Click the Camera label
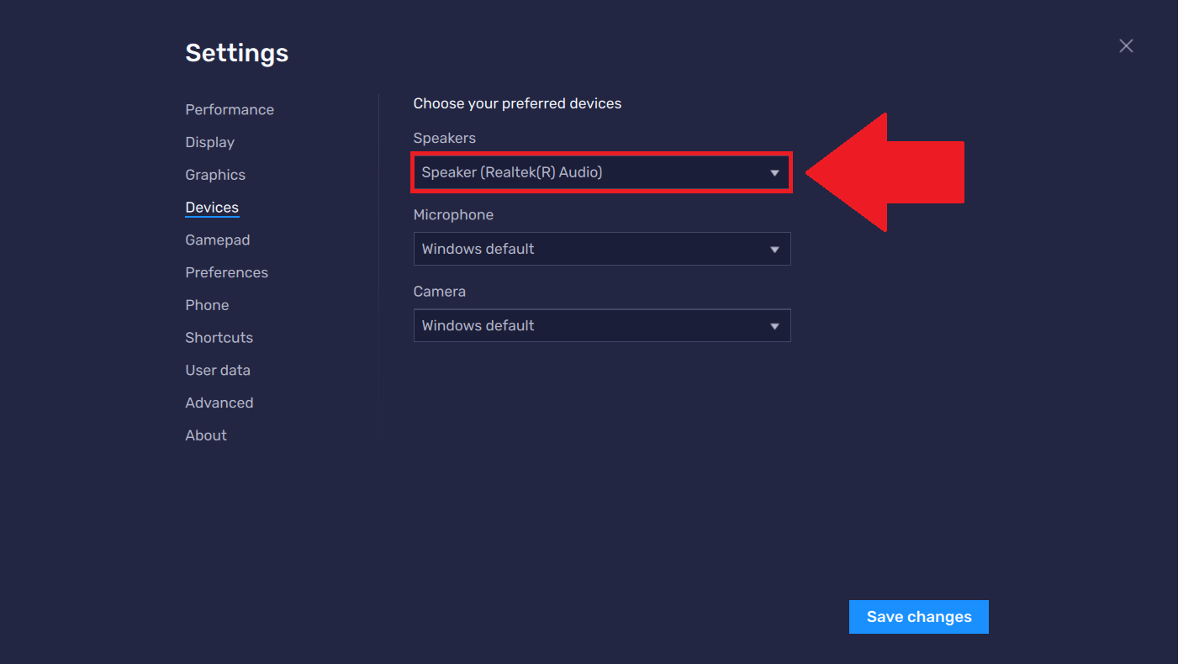Viewport: 1178px width, 664px height. click(x=439, y=292)
